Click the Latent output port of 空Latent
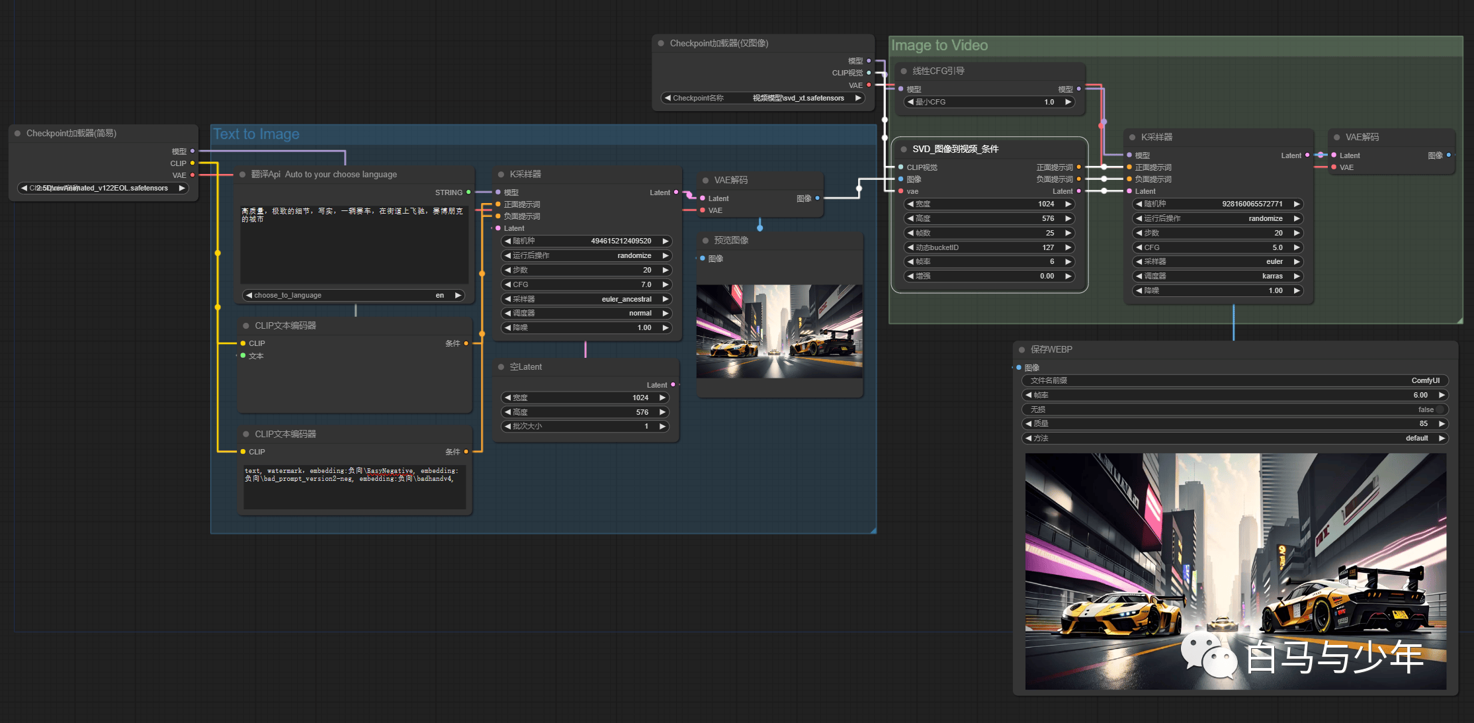 (673, 385)
